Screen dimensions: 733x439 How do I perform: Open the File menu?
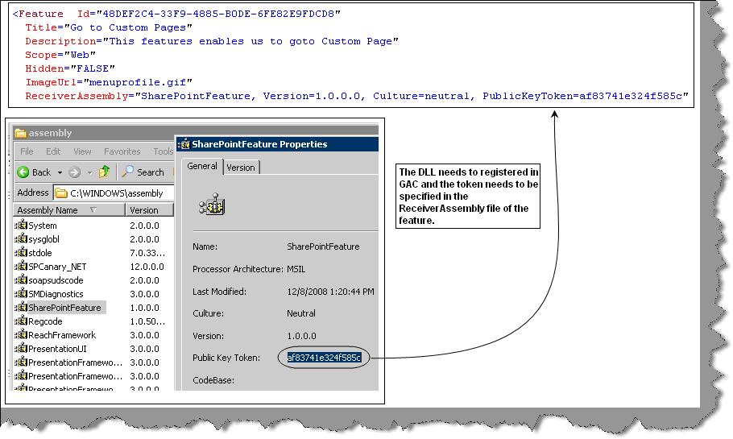coord(27,151)
